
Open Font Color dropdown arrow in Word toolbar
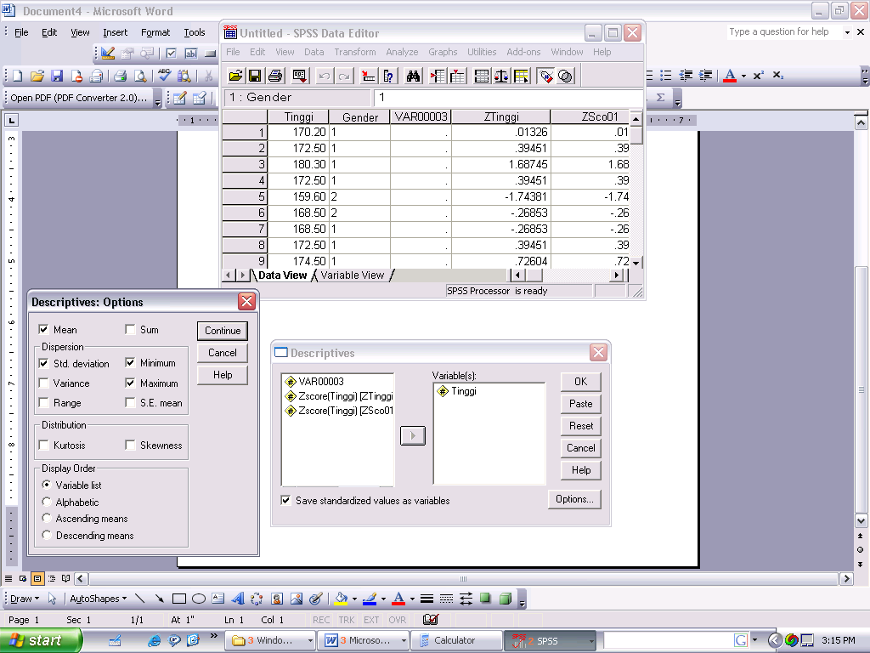[744, 76]
